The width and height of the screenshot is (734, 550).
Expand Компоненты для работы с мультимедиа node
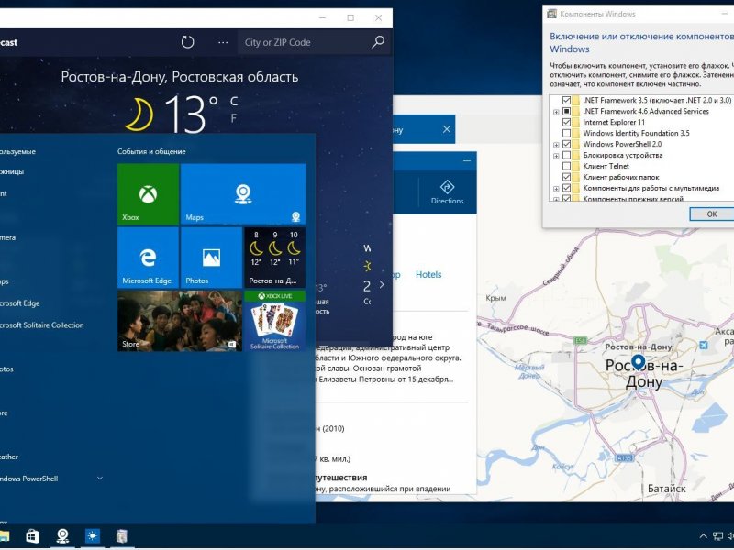[x=556, y=189]
